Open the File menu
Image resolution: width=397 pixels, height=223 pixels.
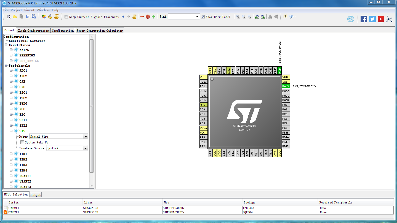click(x=6, y=10)
